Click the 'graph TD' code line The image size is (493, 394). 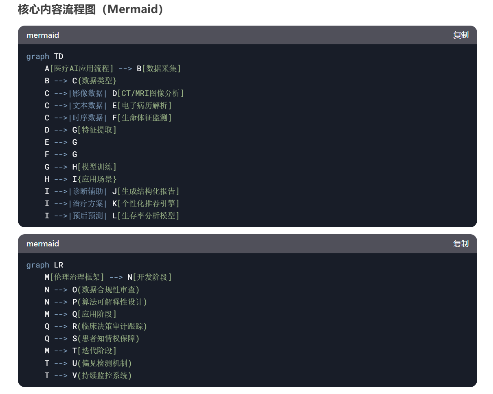pyautogui.click(x=45, y=57)
